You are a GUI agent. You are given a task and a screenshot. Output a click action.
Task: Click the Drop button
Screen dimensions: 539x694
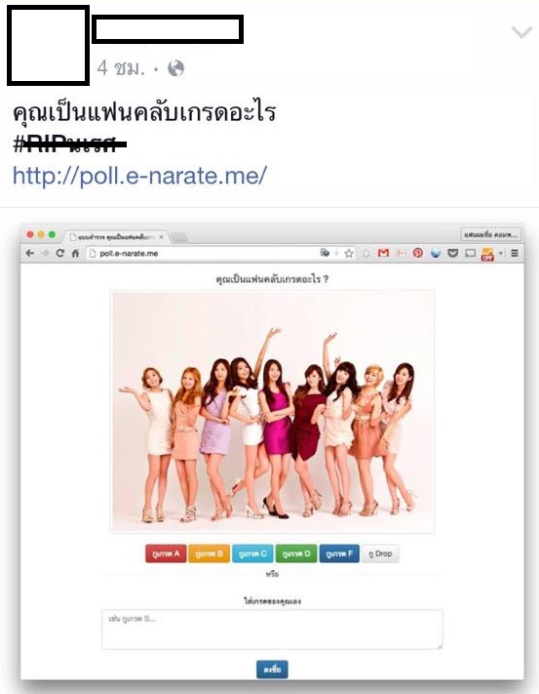click(380, 553)
